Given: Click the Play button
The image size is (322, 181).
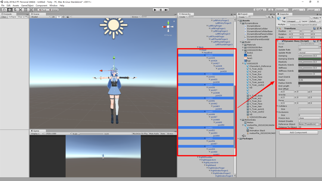Looking at the screenshot, I should [x=155, y=10].
